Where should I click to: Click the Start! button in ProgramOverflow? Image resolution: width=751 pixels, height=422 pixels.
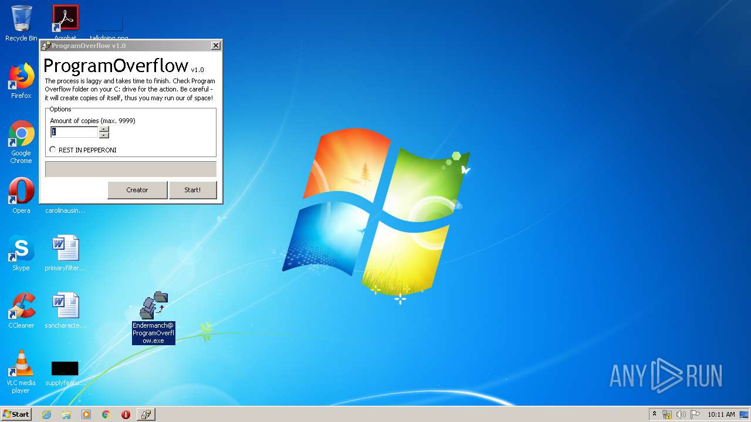pyautogui.click(x=192, y=190)
